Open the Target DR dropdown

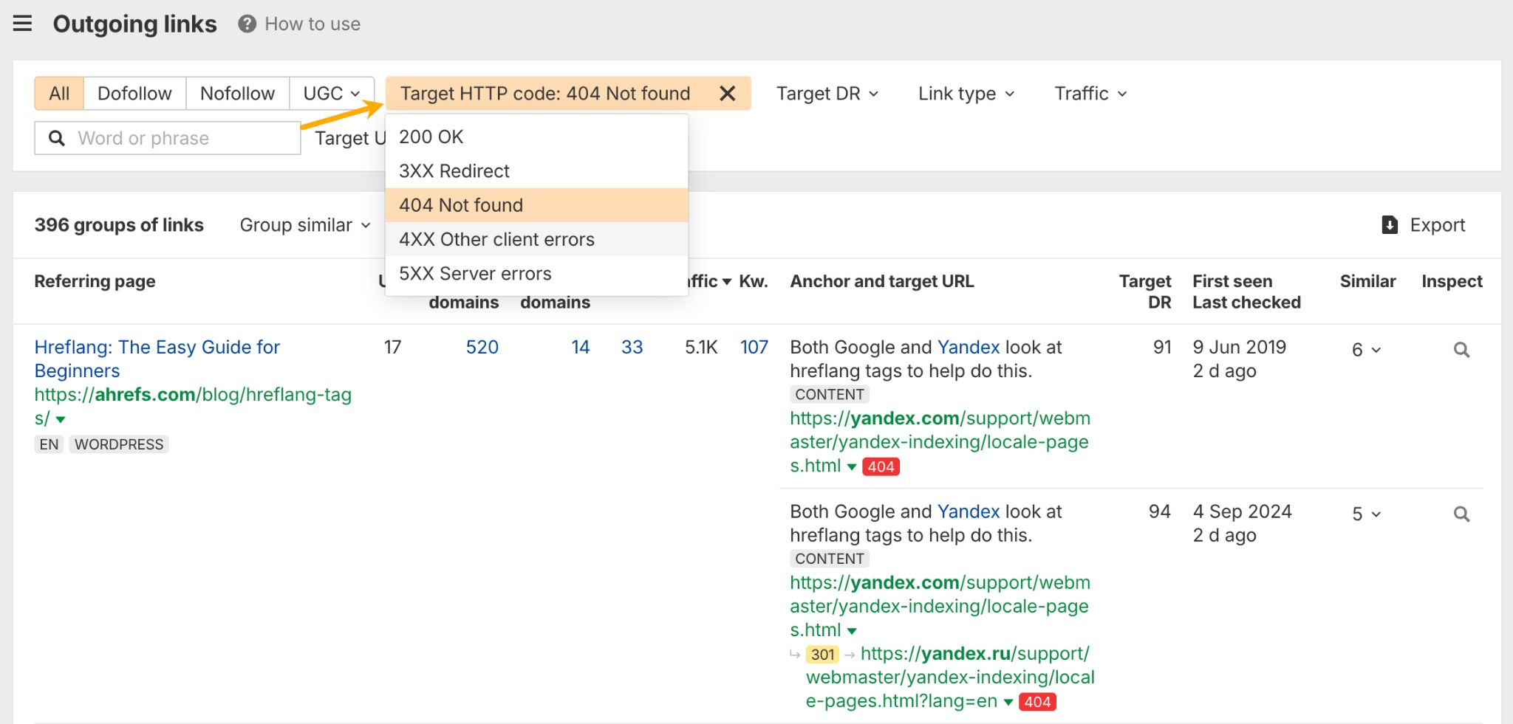(827, 94)
